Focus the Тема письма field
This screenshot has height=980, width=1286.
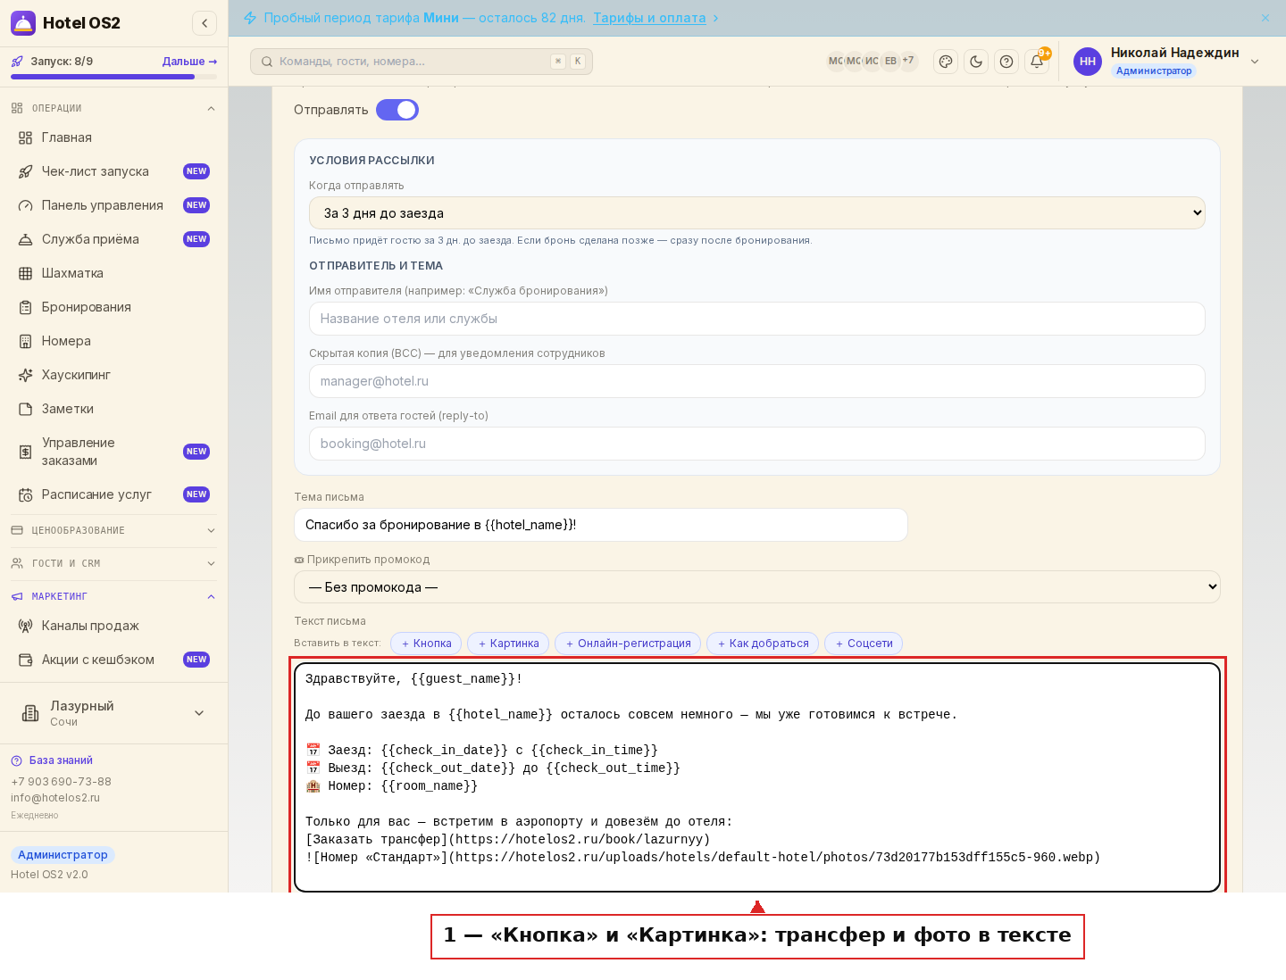coord(601,525)
